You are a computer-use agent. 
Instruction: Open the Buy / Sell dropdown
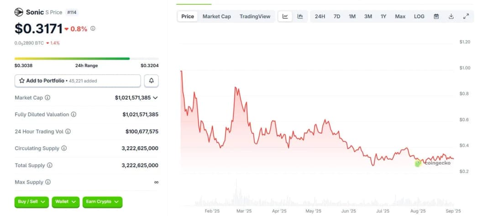[x=31, y=201]
